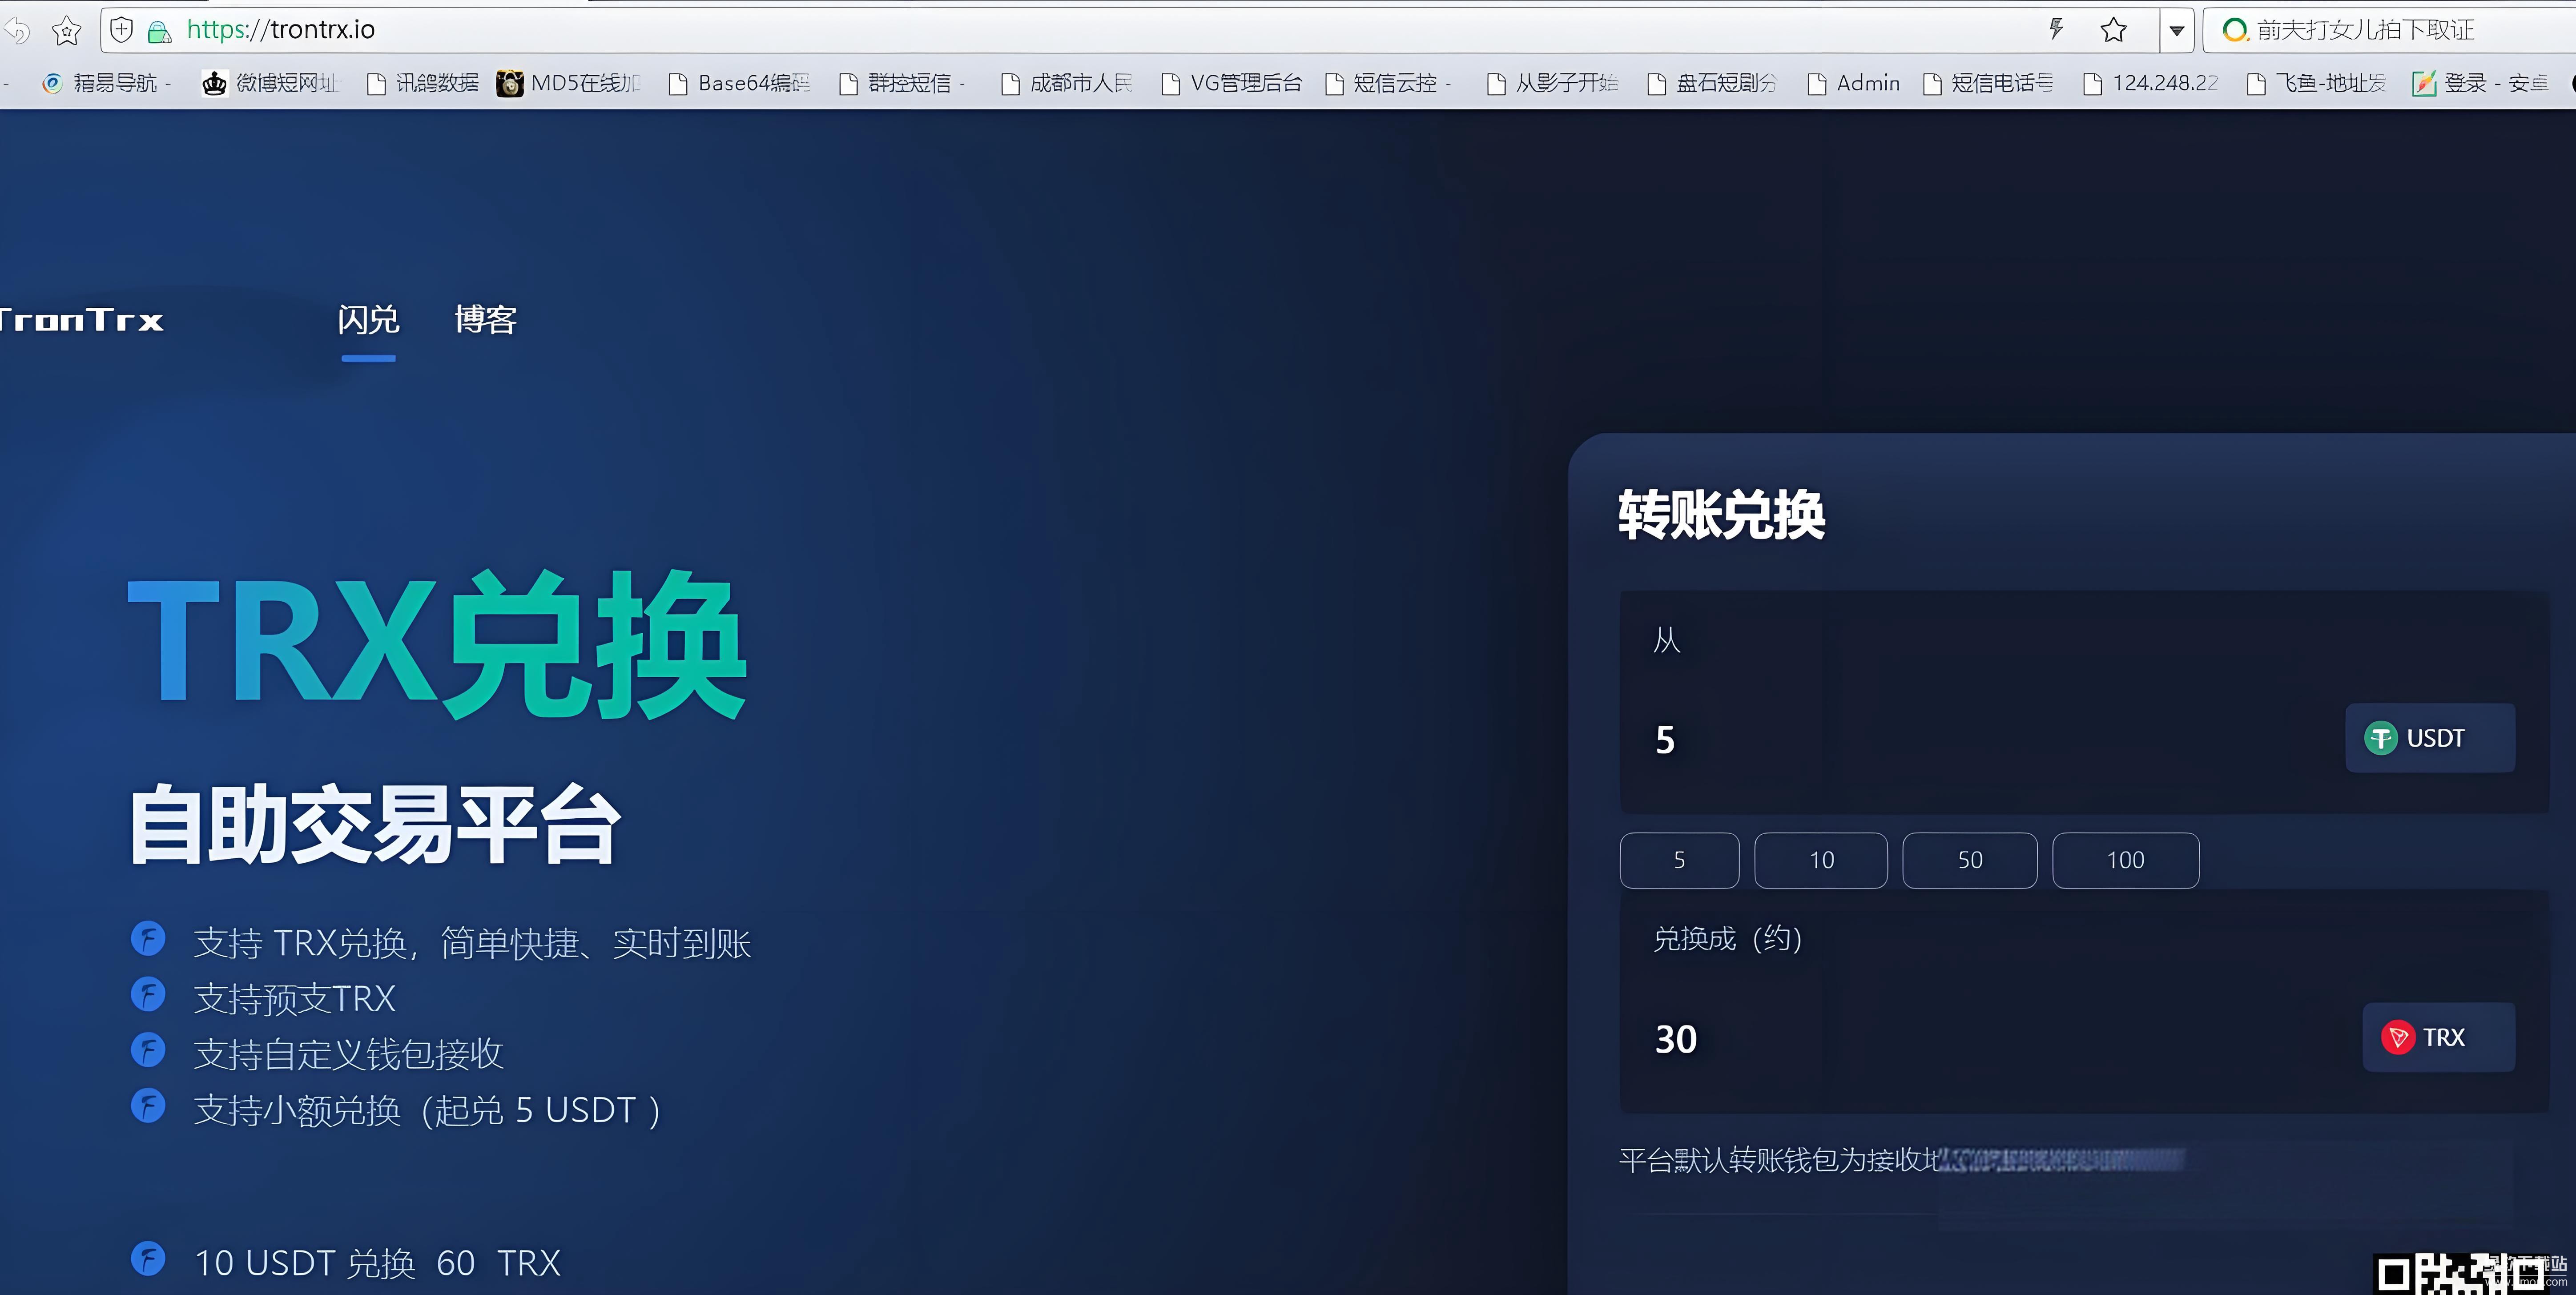This screenshot has width=2576, height=1295.
Task: Open the 从影子开始 bookmark
Action: (x=1552, y=83)
